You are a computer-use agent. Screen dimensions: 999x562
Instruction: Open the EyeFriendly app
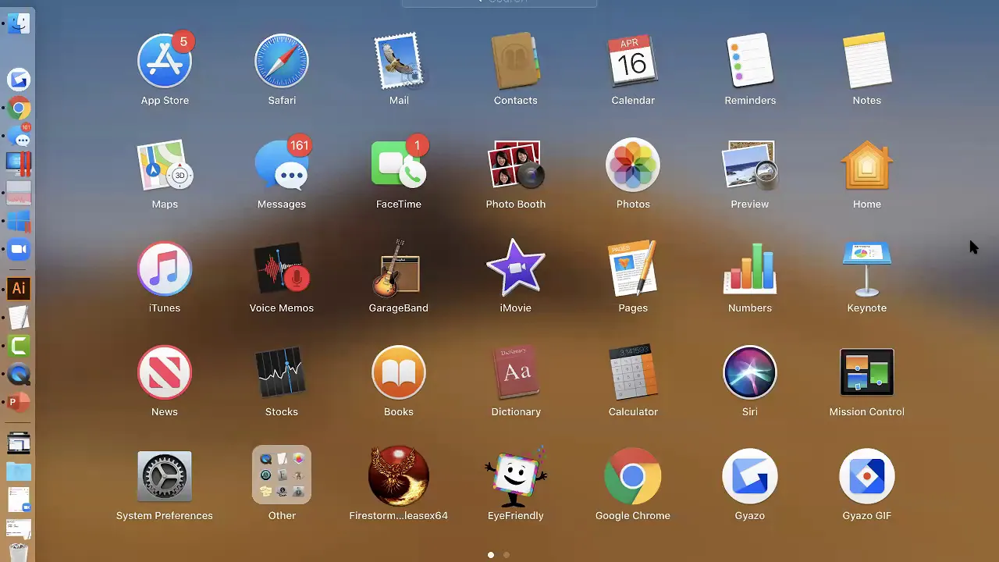pyautogui.click(x=516, y=476)
